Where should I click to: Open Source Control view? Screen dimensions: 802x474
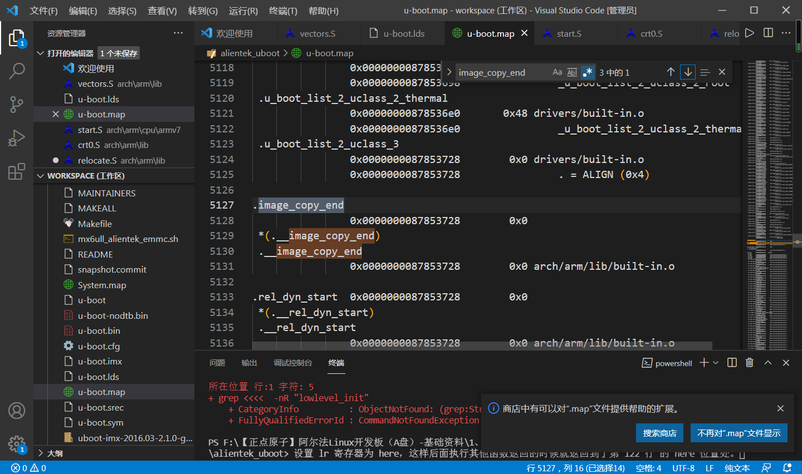(x=17, y=104)
